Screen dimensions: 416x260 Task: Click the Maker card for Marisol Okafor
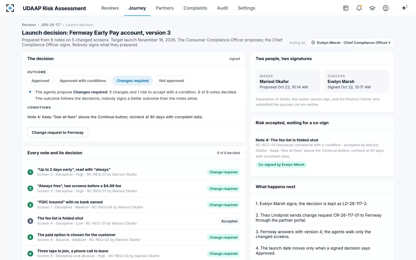pos(288,81)
